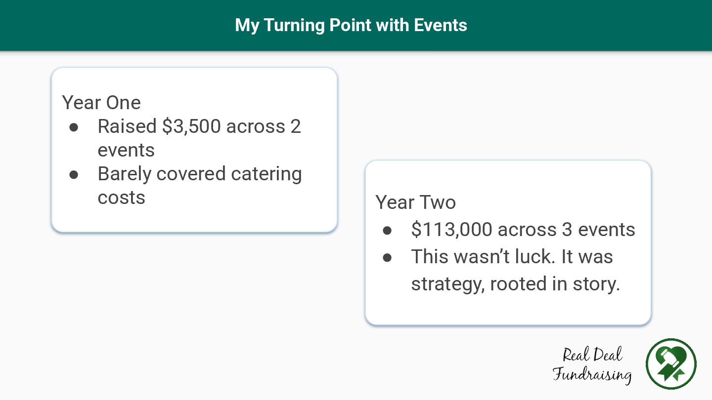
Task: Click the bullet dot before Barely covered
Action: pos(74,175)
